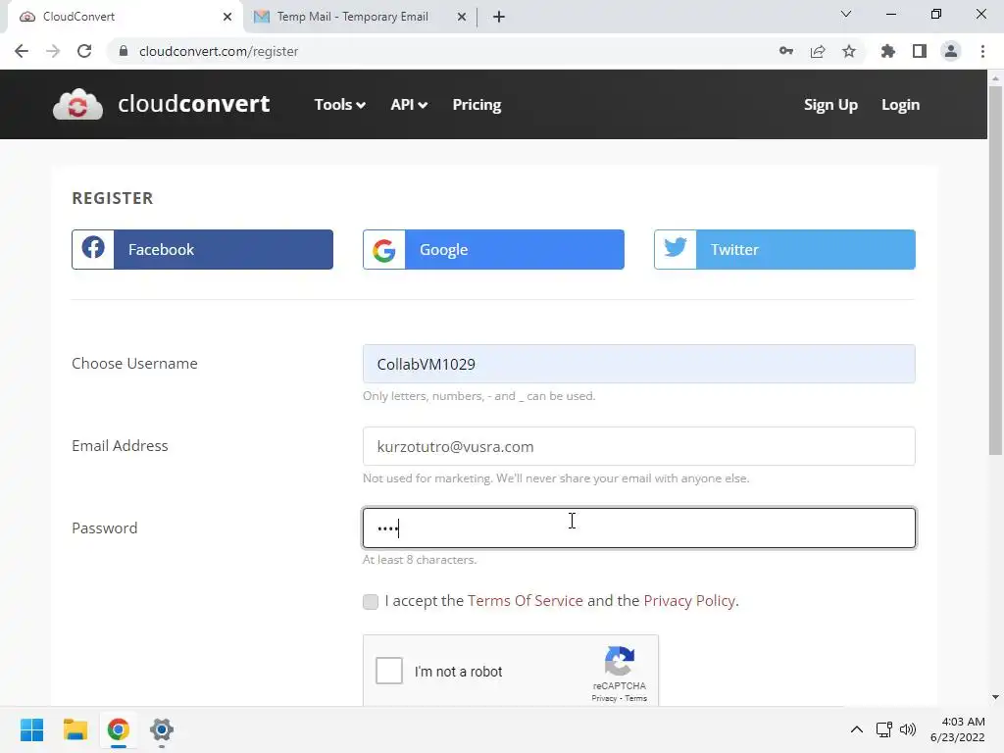This screenshot has height=753, width=1004.
Task: Show hidden system tray icons
Action: [x=857, y=729]
